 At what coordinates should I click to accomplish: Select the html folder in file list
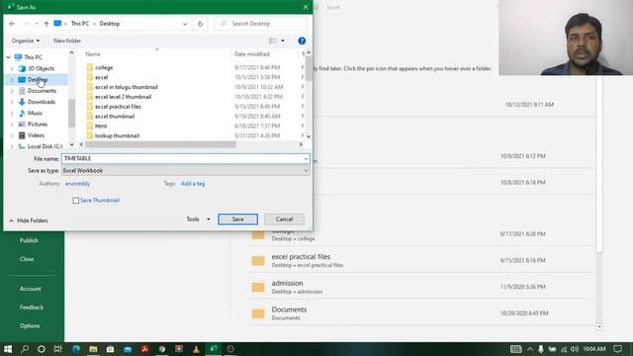pos(101,126)
